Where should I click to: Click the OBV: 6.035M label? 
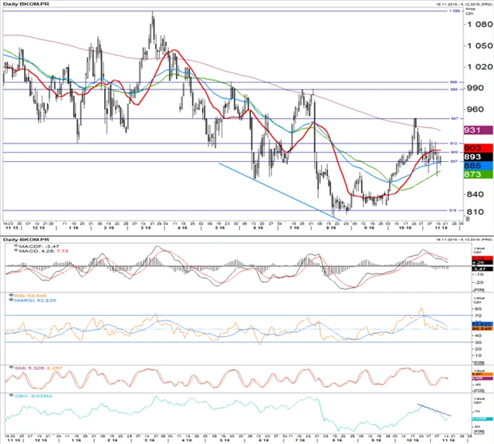point(33,396)
